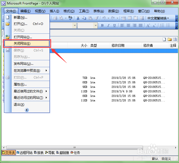Click the Redo arrow icon
This screenshot has width=179, height=163.
pyautogui.click(x=113, y=18)
